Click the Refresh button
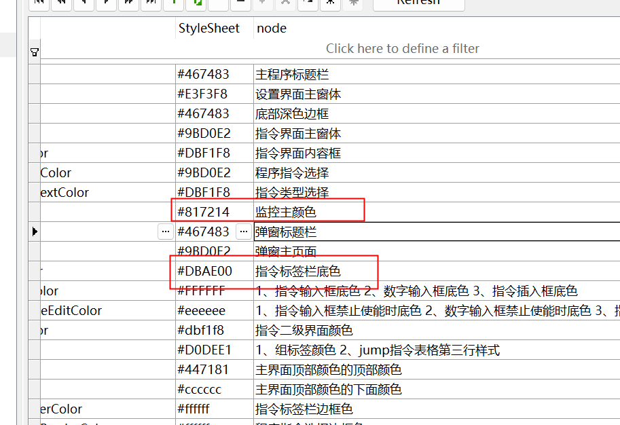Screen dimensions: 620x425 point(418,3)
